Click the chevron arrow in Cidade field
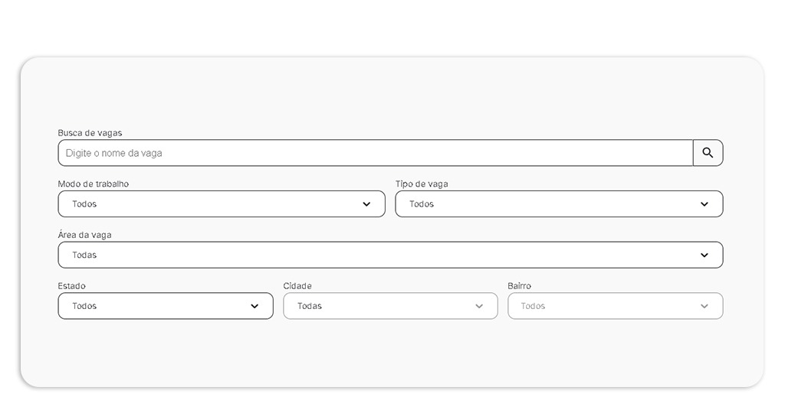The width and height of the screenshot is (785, 410). (479, 306)
